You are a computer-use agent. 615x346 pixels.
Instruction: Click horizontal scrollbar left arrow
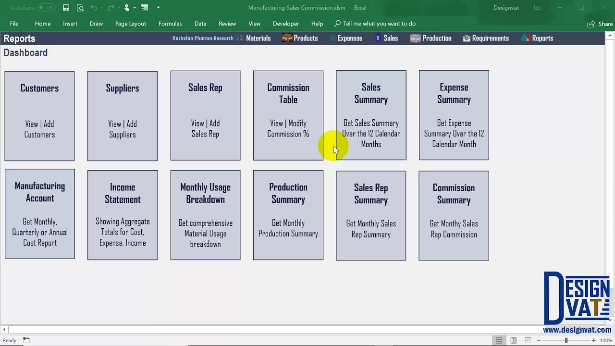pos(4,330)
